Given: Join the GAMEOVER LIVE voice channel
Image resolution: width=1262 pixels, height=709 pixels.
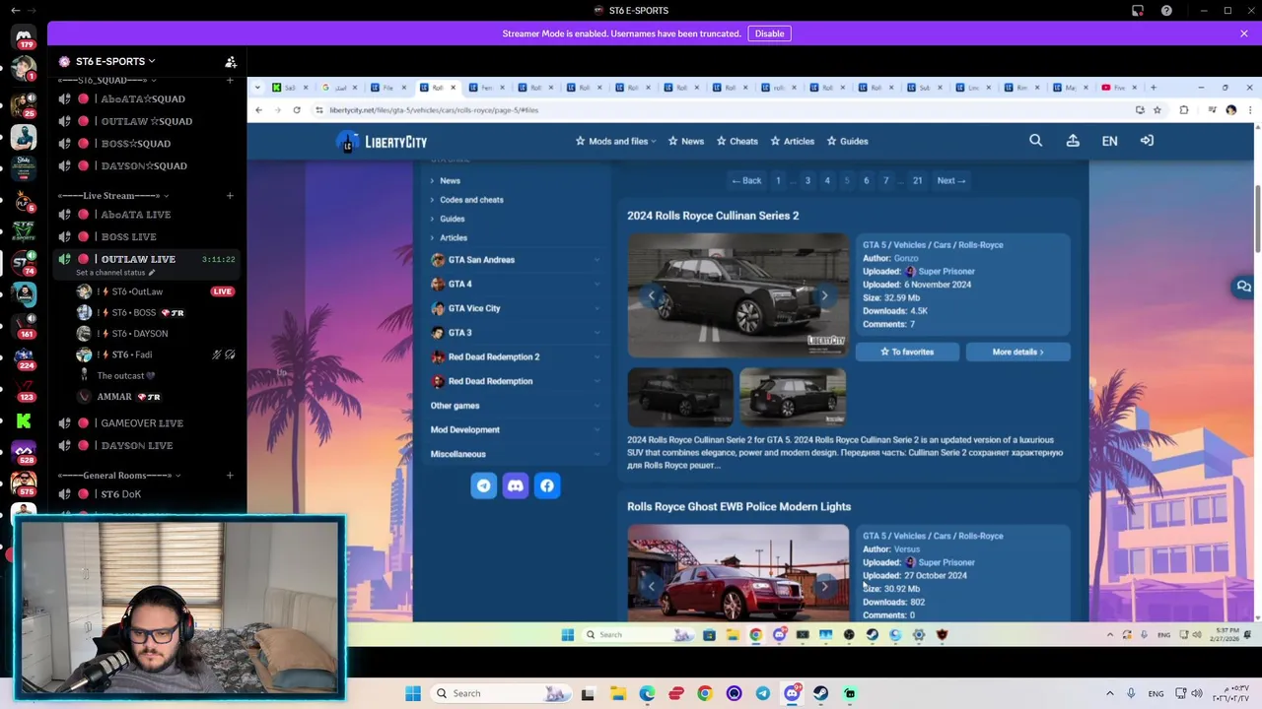Looking at the screenshot, I should (142, 423).
